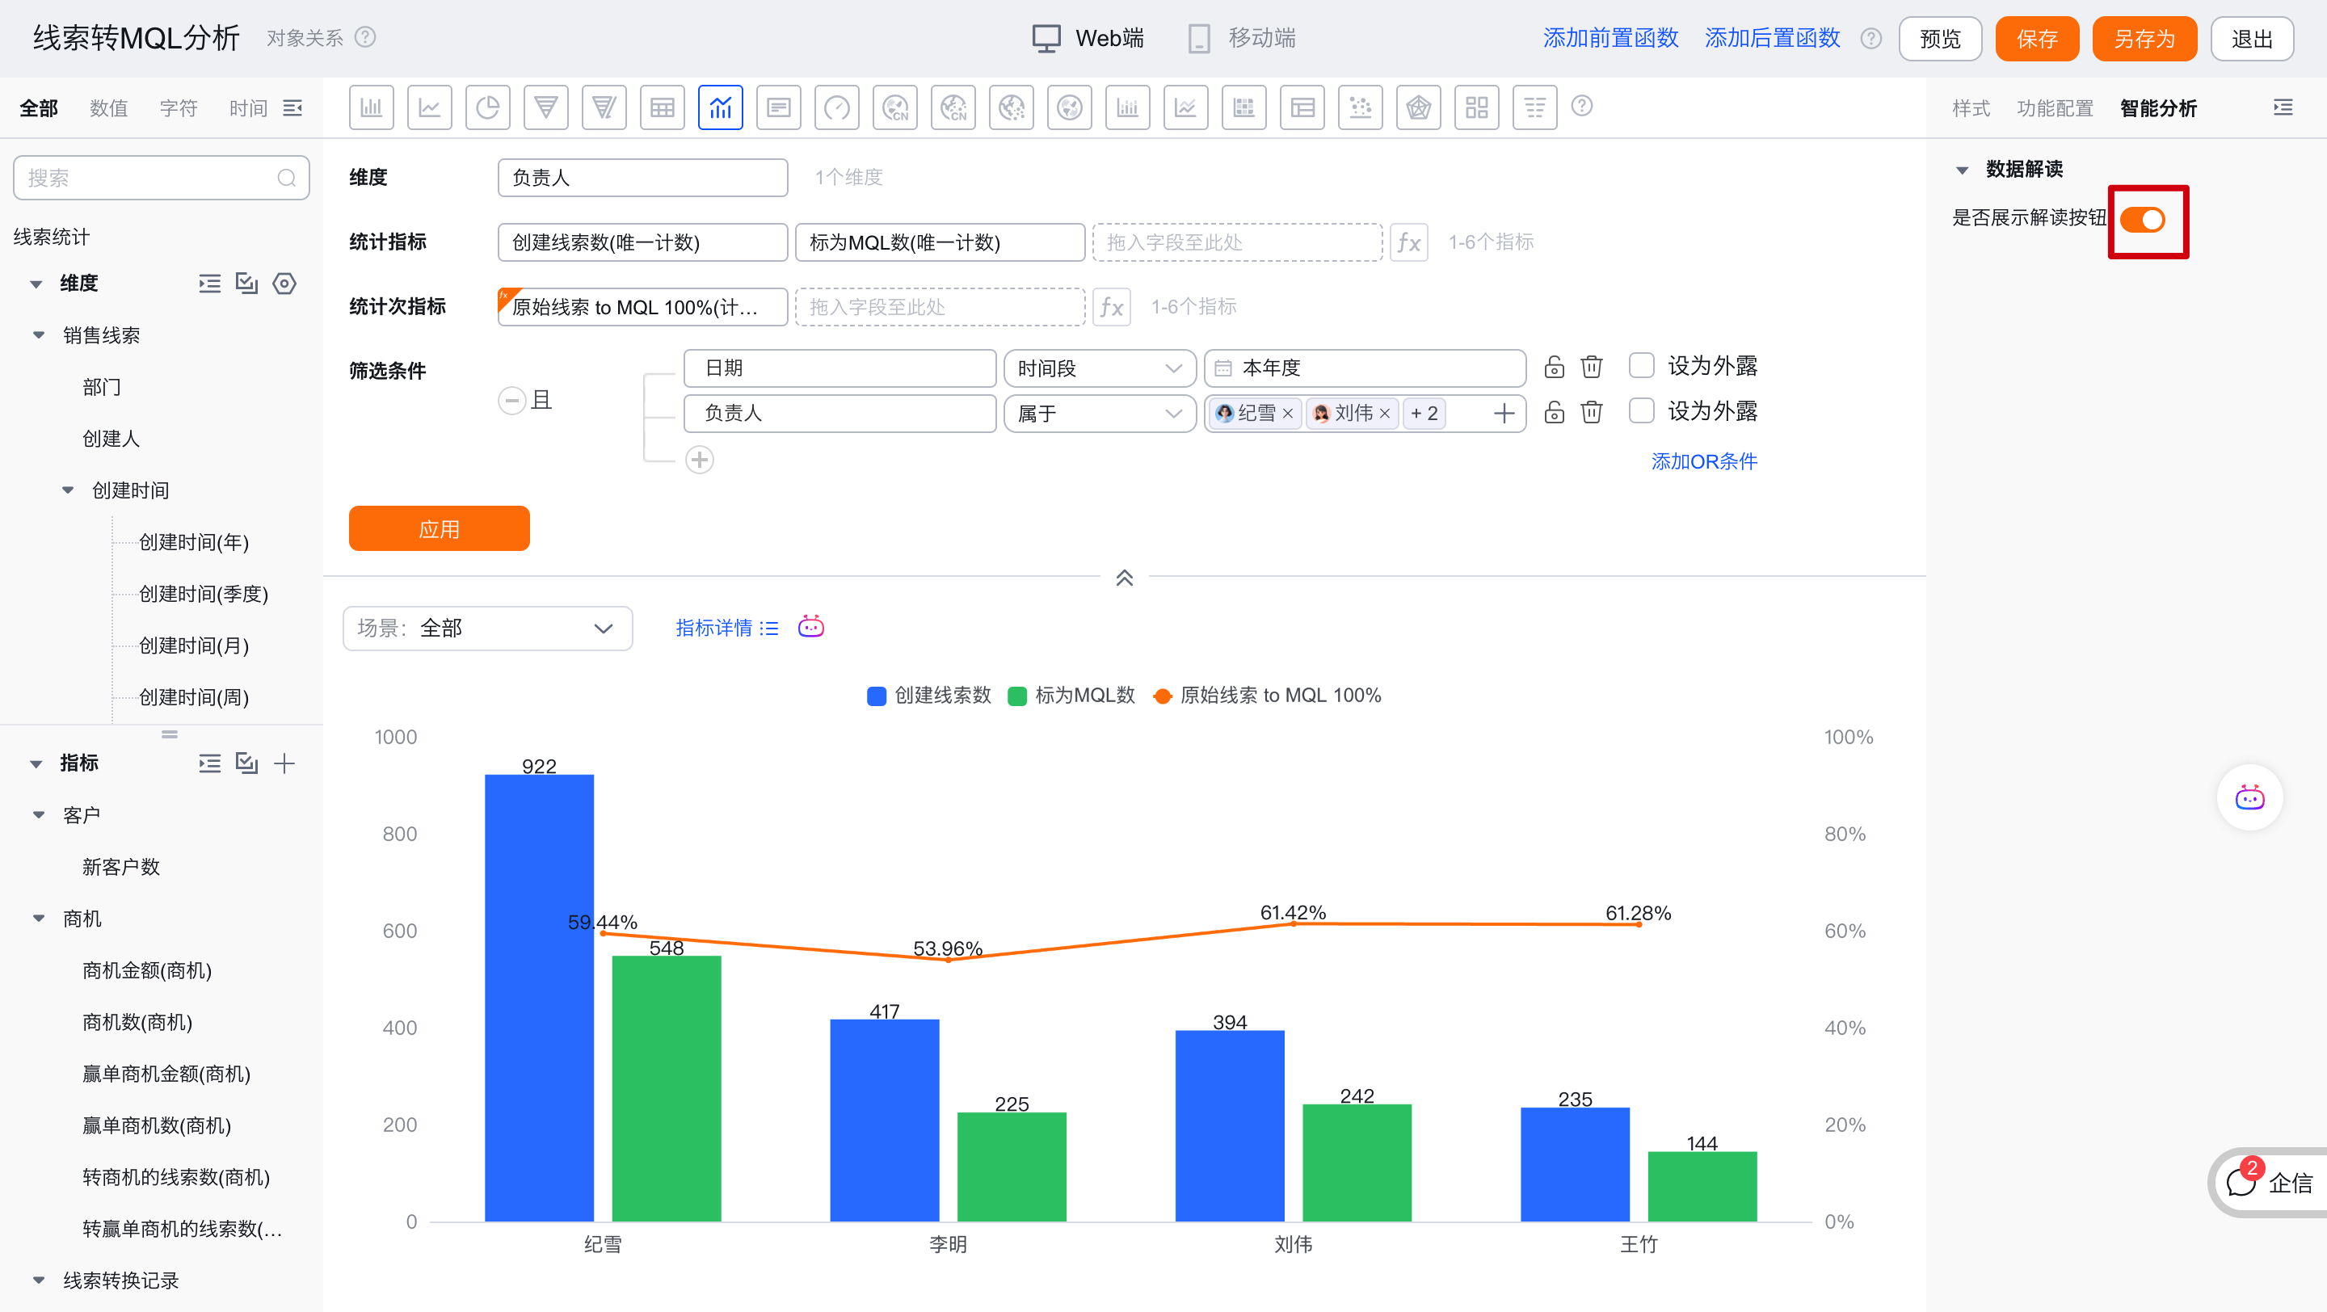Open the 时间段 operator dropdown

(1100, 368)
